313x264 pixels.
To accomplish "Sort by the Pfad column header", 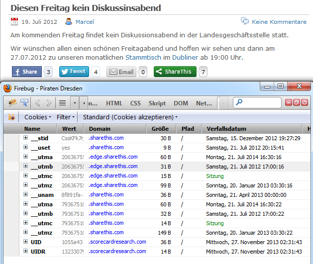I will point(189,129).
